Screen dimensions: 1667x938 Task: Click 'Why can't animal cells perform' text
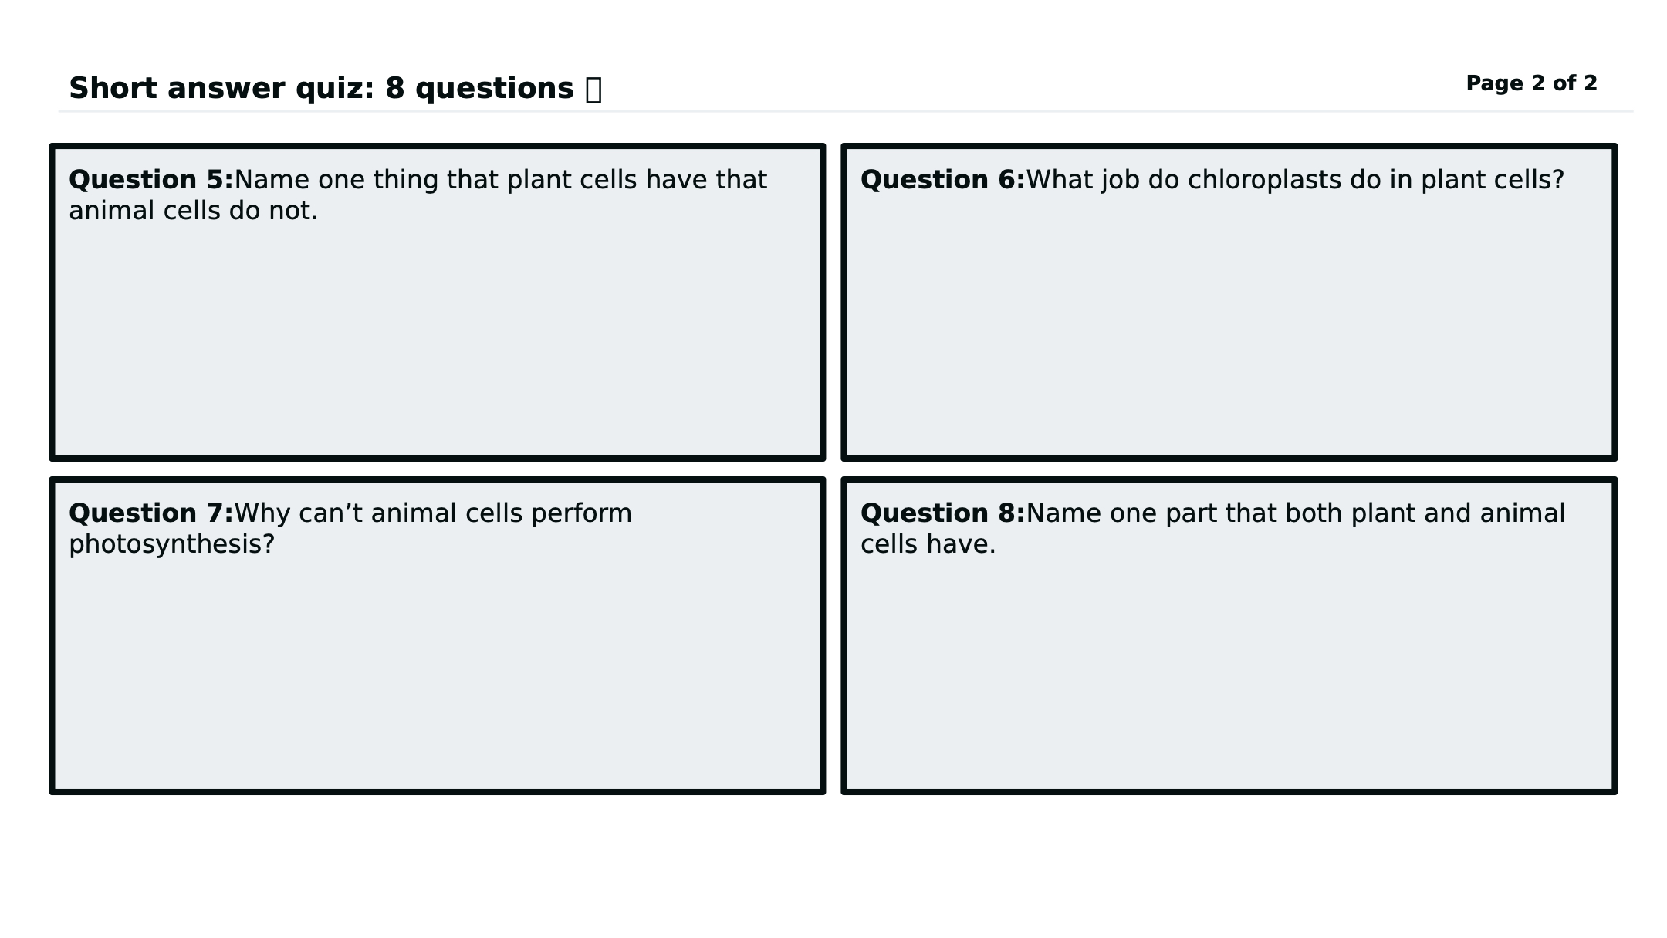(x=432, y=513)
